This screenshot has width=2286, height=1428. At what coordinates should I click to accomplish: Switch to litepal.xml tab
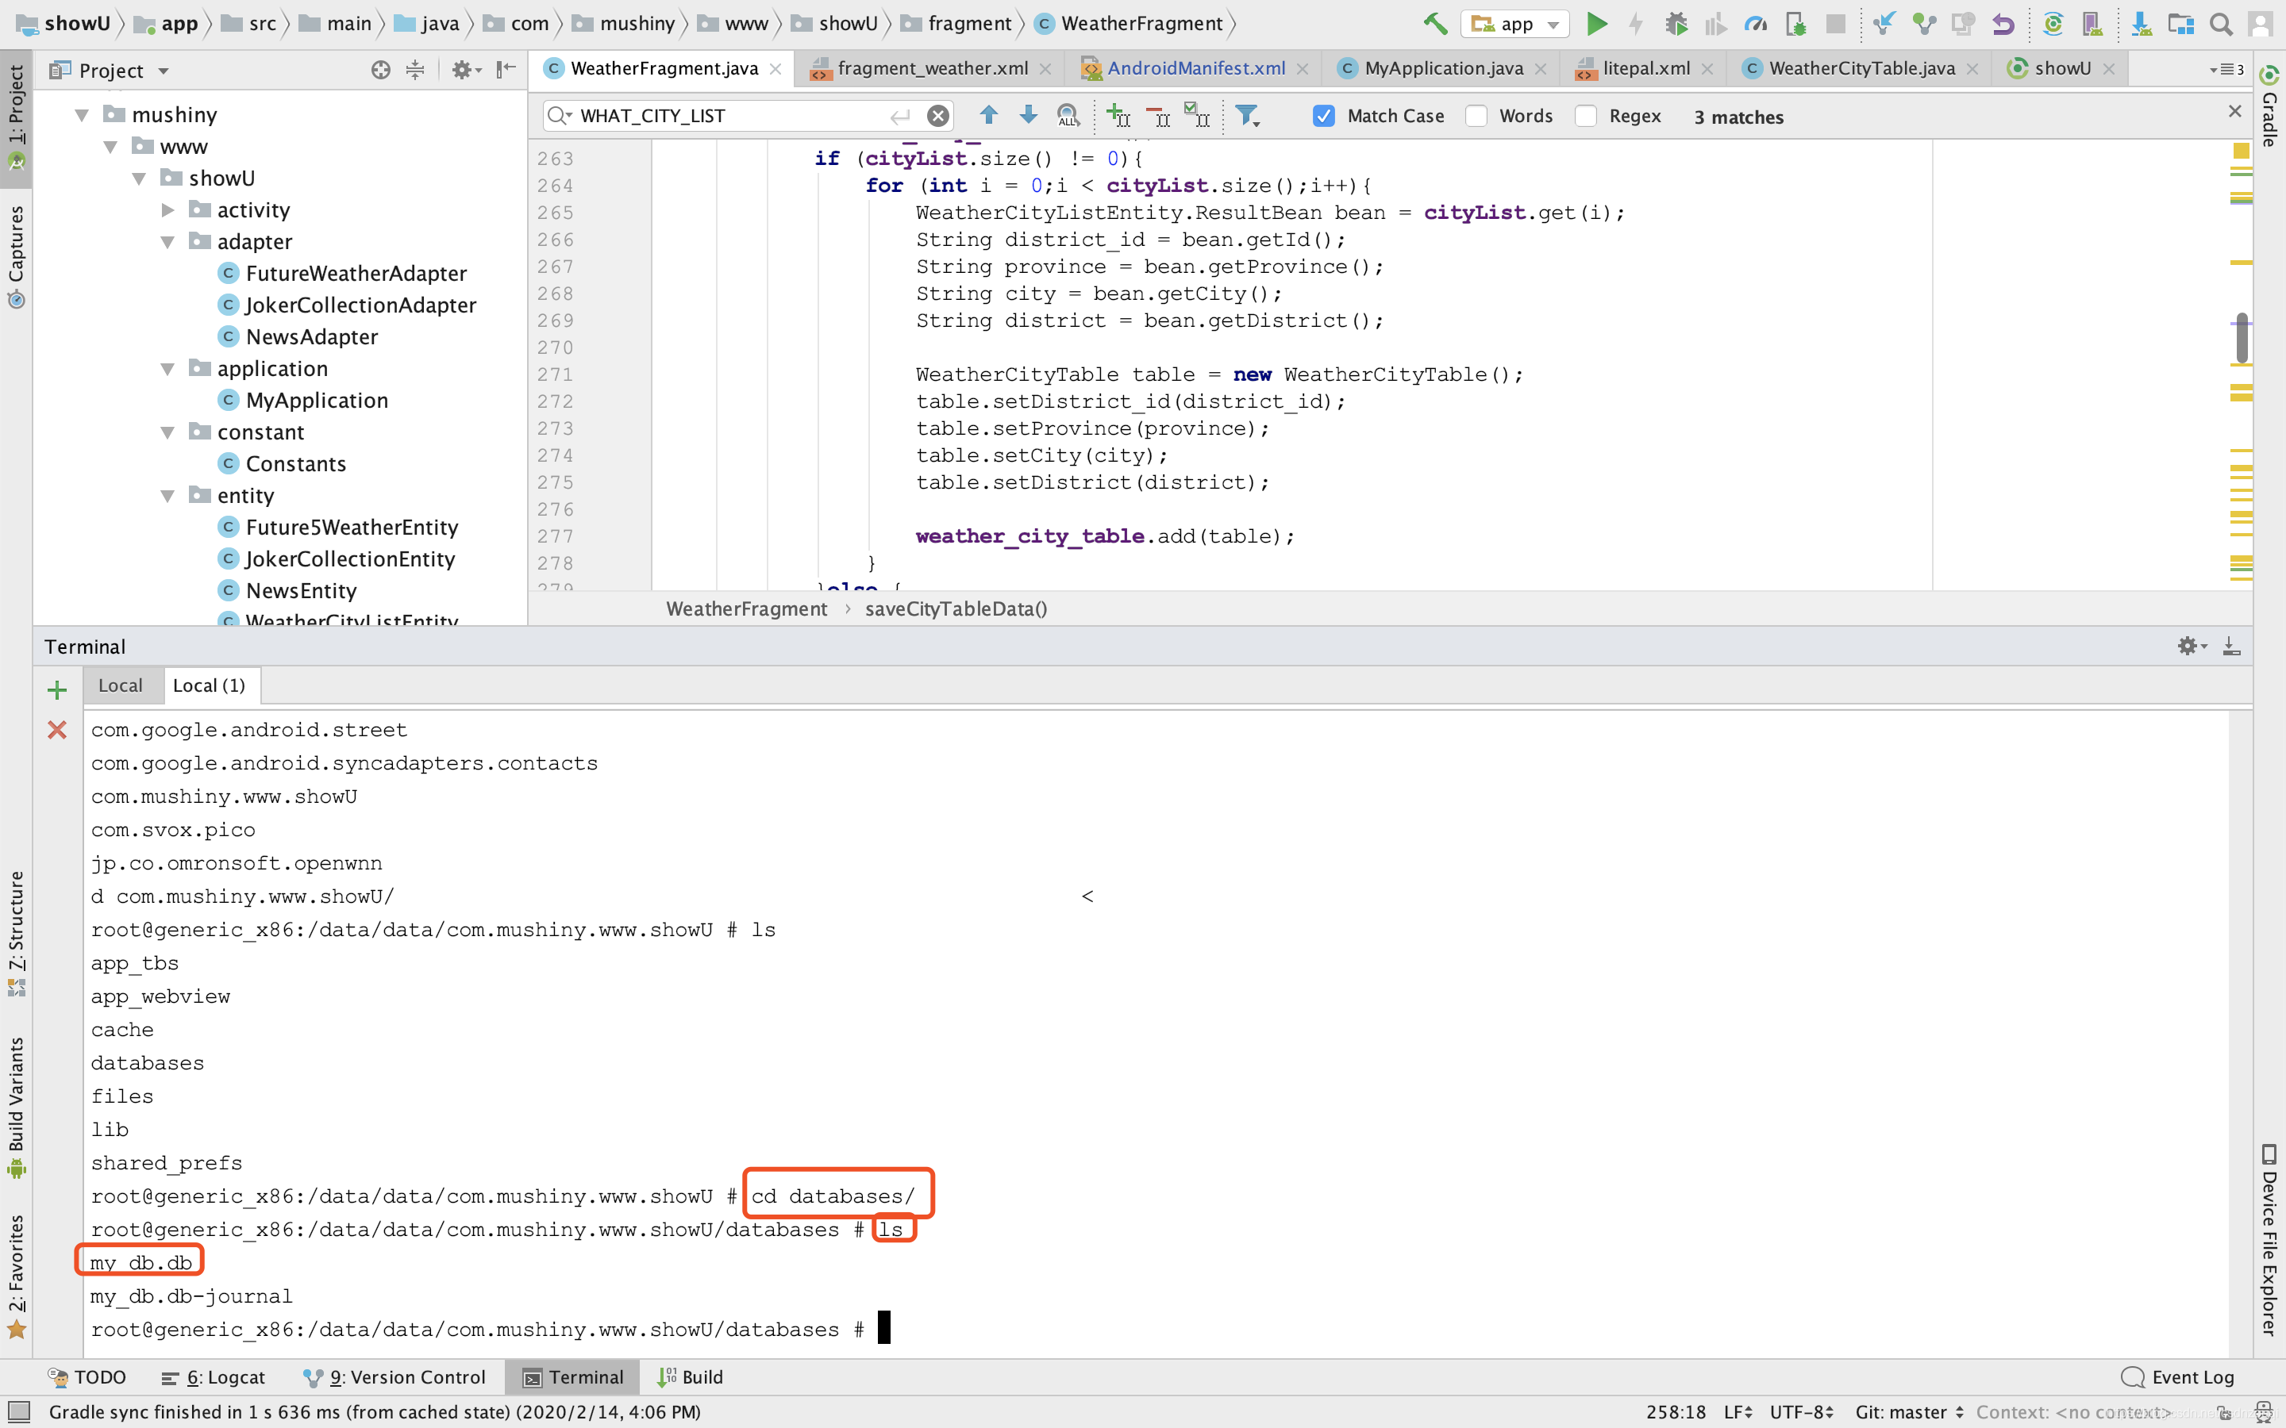coord(1645,68)
